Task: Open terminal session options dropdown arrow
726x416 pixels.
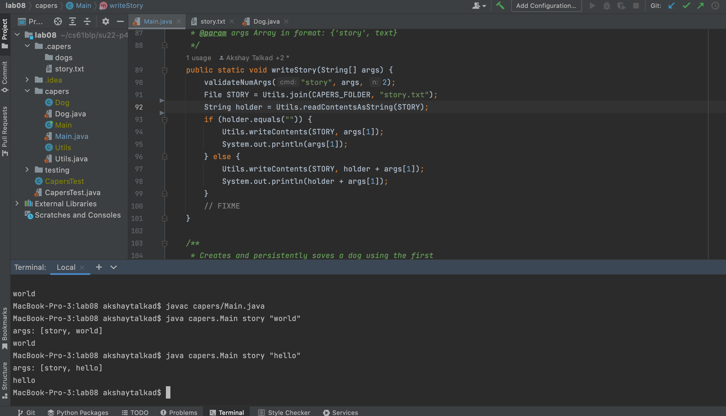Action: click(113, 267)
